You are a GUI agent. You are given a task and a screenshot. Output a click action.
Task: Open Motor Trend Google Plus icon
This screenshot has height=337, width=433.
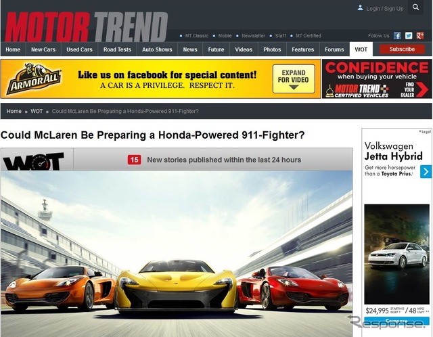[x=420, y=36]
